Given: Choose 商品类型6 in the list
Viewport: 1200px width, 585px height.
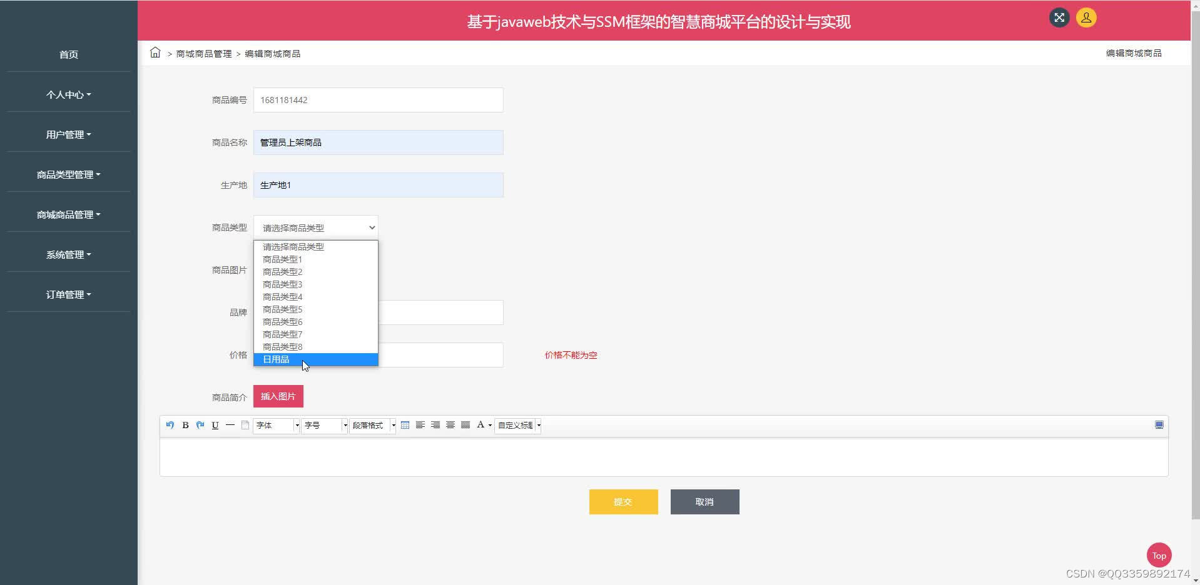Looking at the screenshot, I should coord(316,322).
